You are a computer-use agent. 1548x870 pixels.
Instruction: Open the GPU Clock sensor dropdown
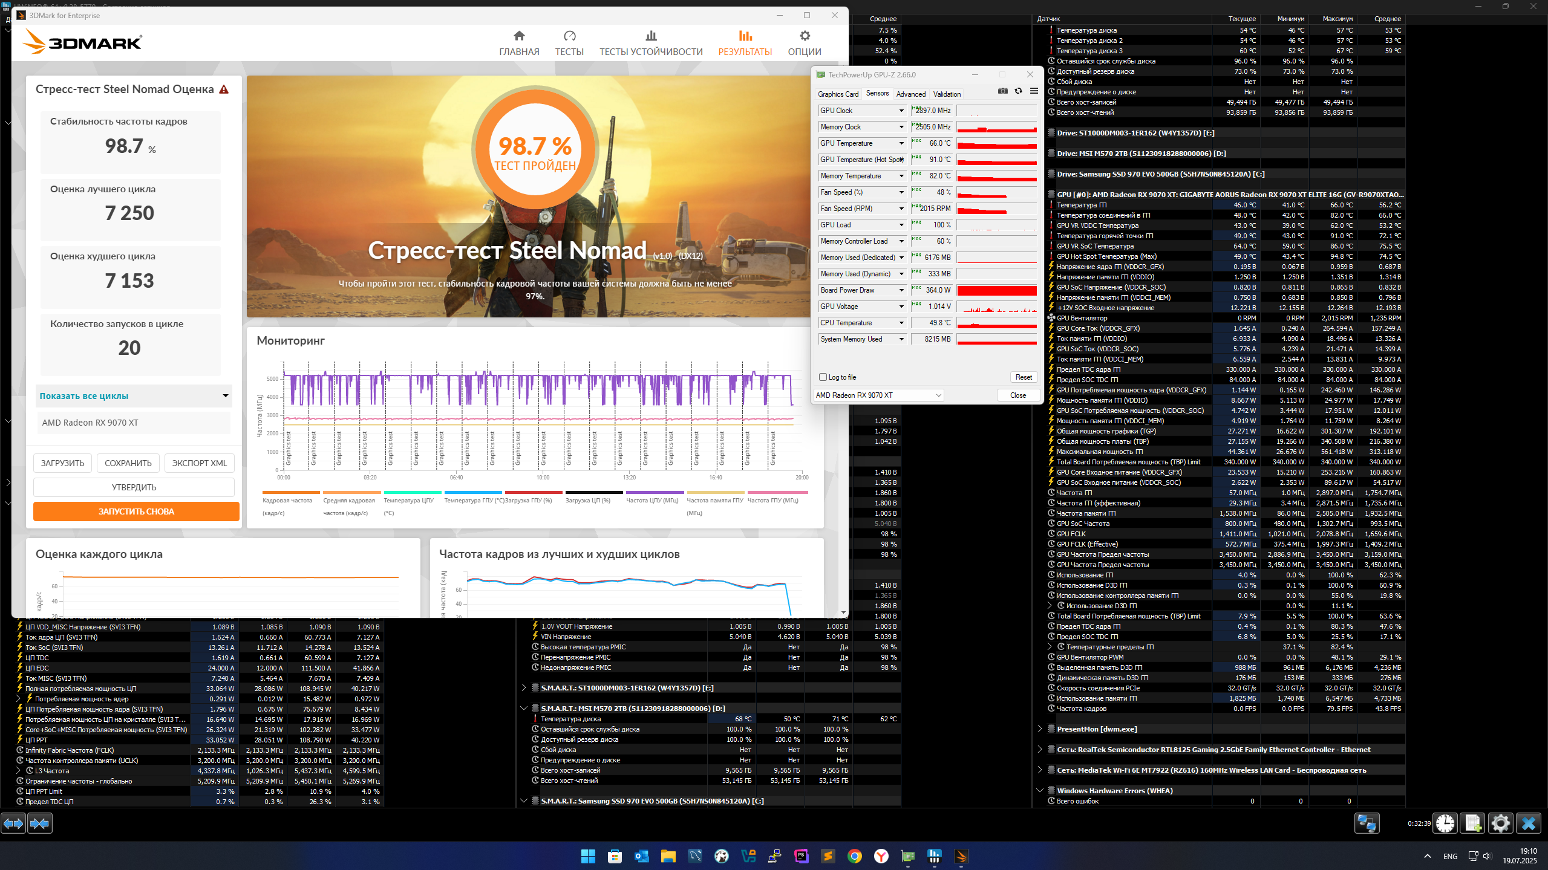coord(901,111)
